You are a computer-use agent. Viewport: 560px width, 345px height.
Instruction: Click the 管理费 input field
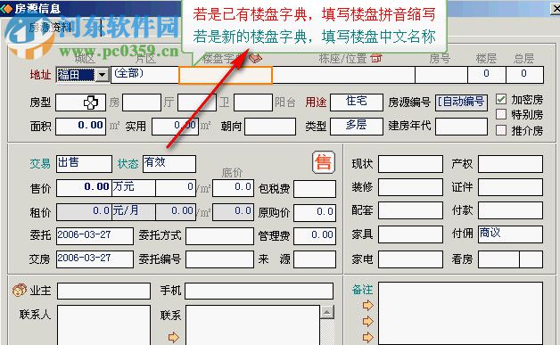315,236
